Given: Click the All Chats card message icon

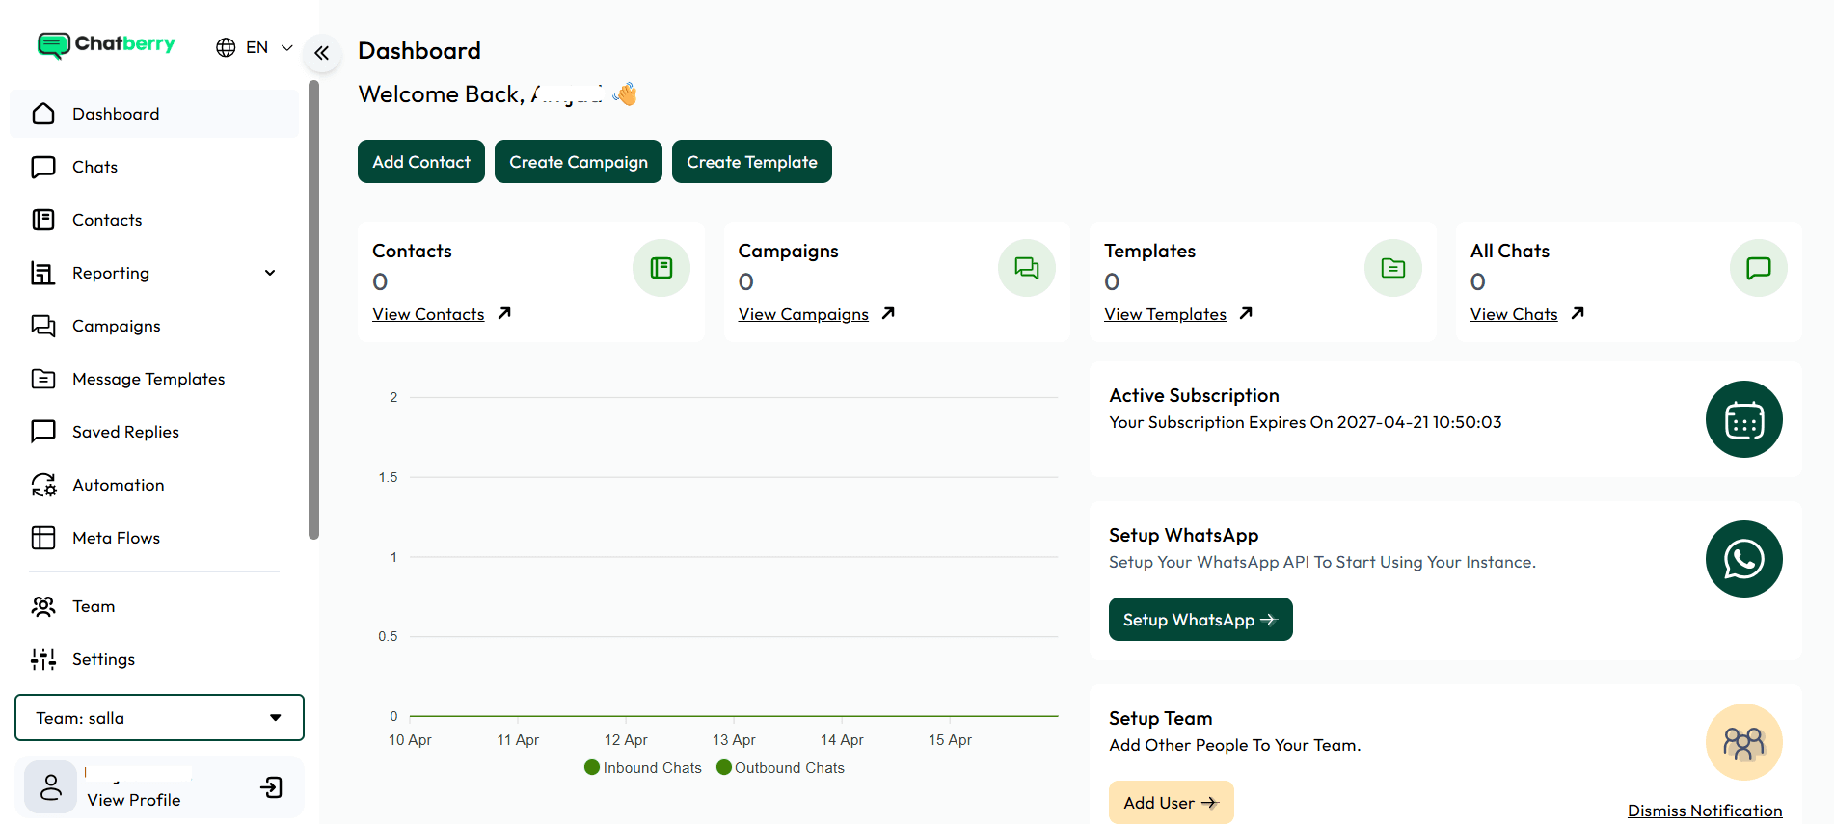Looking at the screenshot, I should [1758, 268].
